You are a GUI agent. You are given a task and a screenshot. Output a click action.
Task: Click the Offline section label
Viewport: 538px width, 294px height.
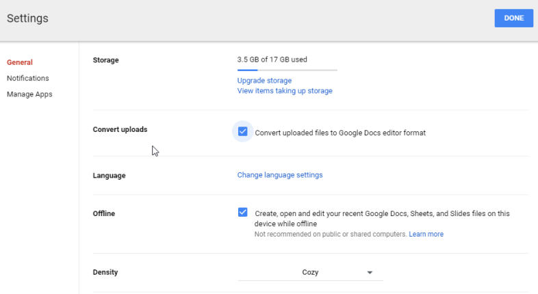click(x=103, y=213)
